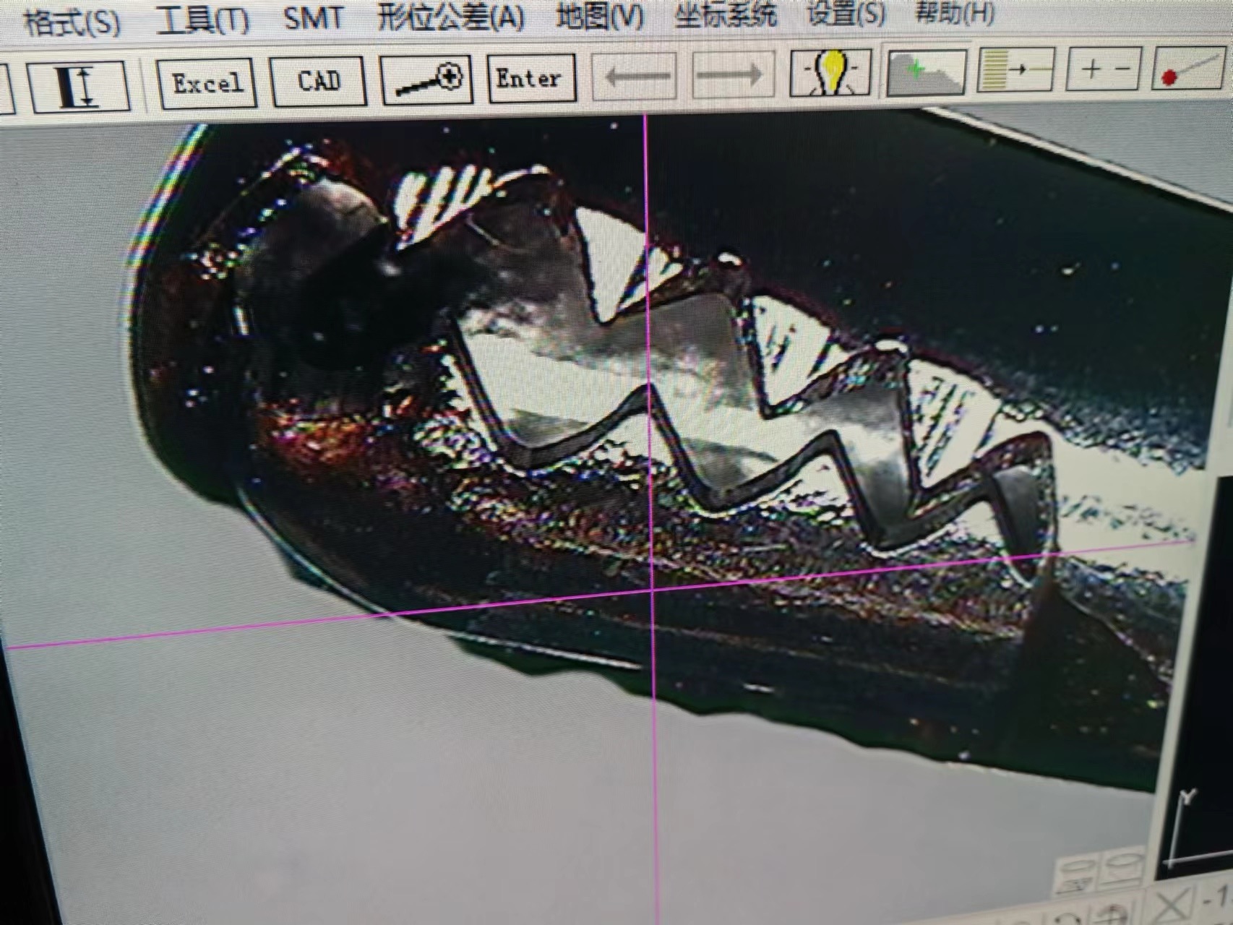Open the SMT menu
Screen dimensions: 1233x925
click(x=313, y=18)
